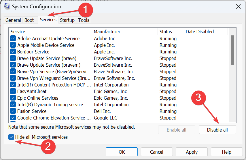Screen dimensions: 246x160
Task: Click the OK button
Action: click(x=122, y=152)
